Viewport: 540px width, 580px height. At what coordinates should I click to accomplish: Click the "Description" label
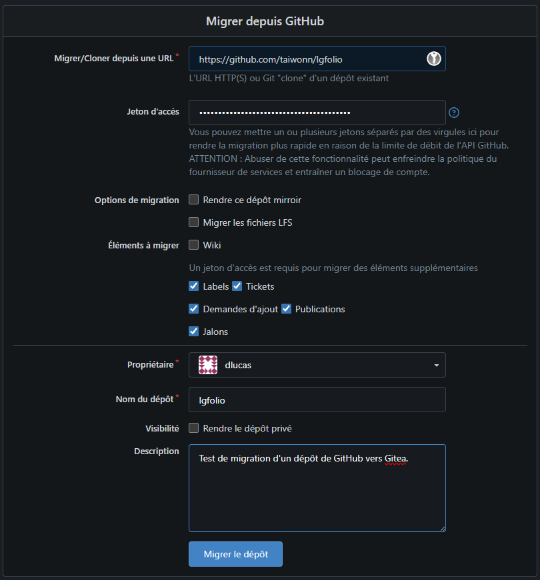[x=156, y=451]
